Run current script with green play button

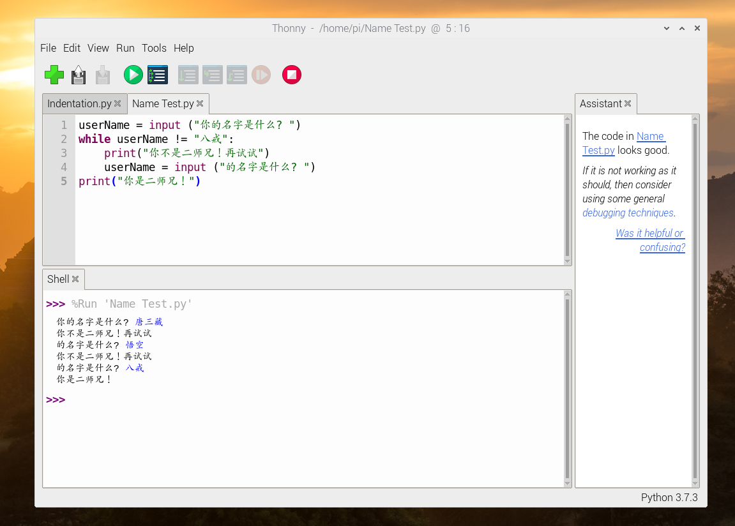pos(133,75)
